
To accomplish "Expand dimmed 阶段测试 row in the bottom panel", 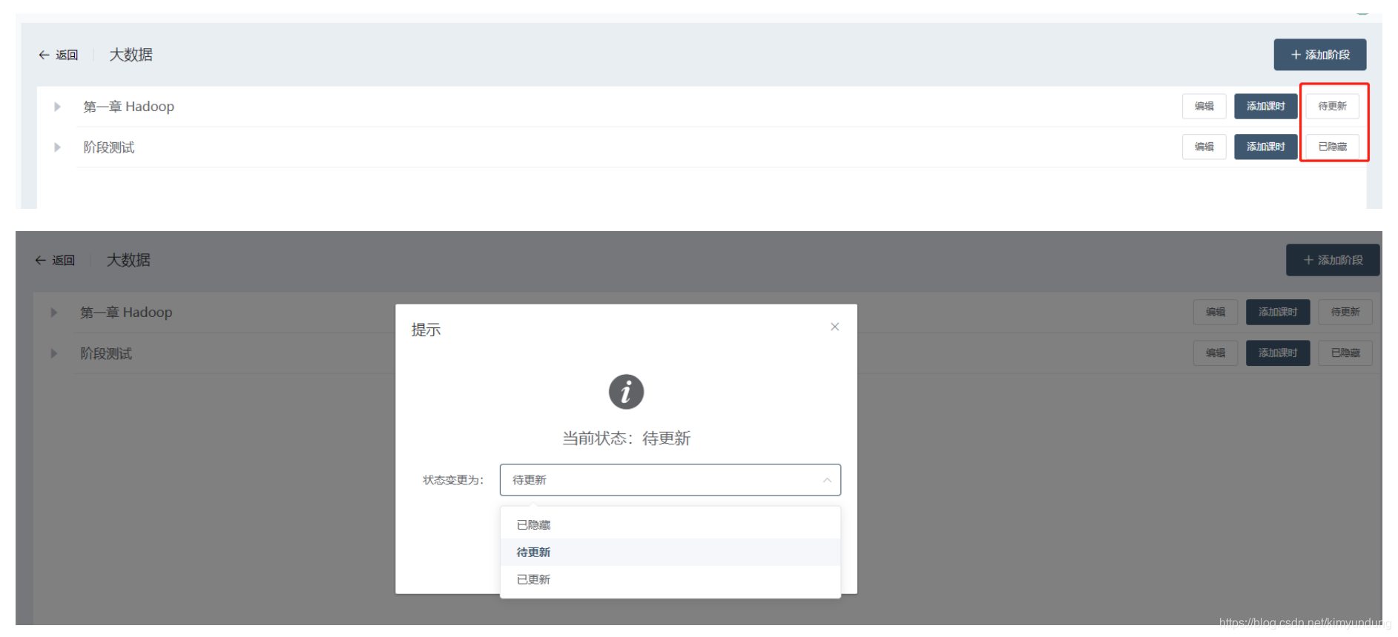I will point(54,353).
